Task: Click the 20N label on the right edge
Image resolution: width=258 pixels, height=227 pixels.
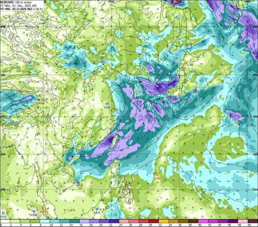Action: point(255,154)
